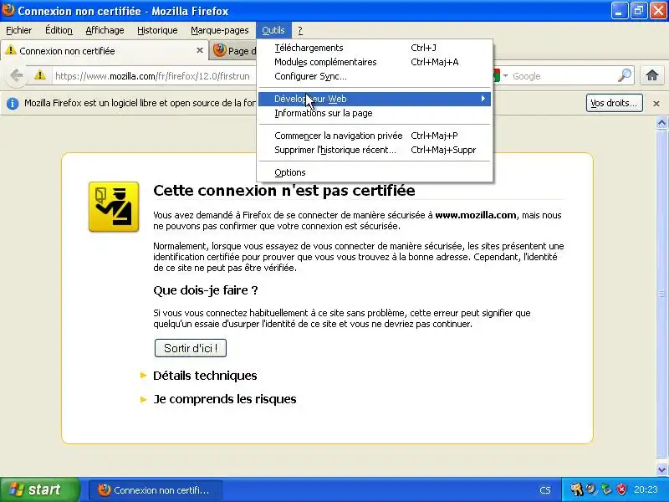Open Informations sur la page
The height and width of the screenshot is (502, 669).
click(x=375, y=113)
